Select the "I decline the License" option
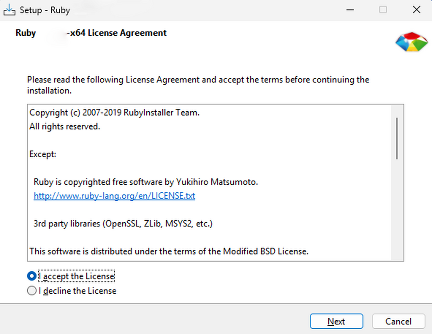432x334 pixels. tap(32, 291)
